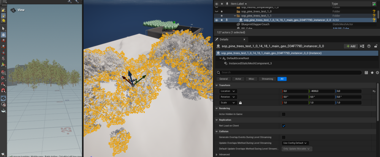Click the yellow cube tool icon in Houdini toolbar
380x157 pixels.
[x=3, y=21]
